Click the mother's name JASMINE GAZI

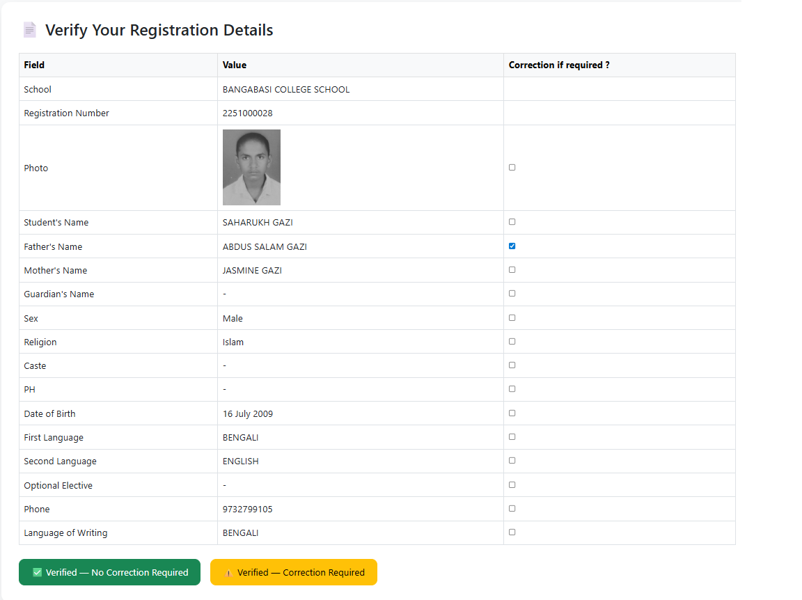pyautogui.click(x=252, y=271)
